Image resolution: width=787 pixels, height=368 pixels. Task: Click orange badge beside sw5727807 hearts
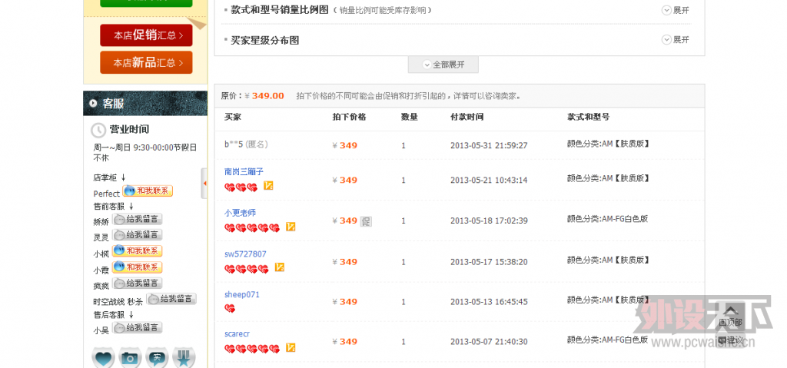(x=280, y=267)
